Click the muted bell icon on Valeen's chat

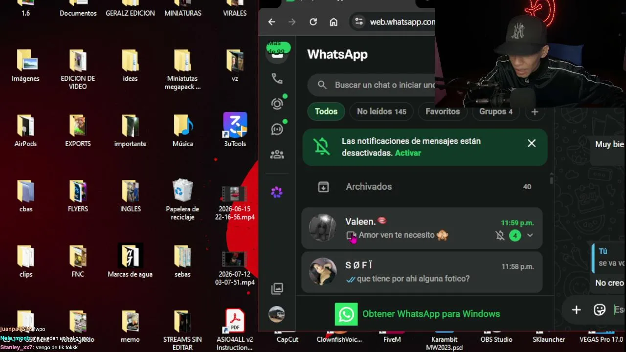click(500, 236)
